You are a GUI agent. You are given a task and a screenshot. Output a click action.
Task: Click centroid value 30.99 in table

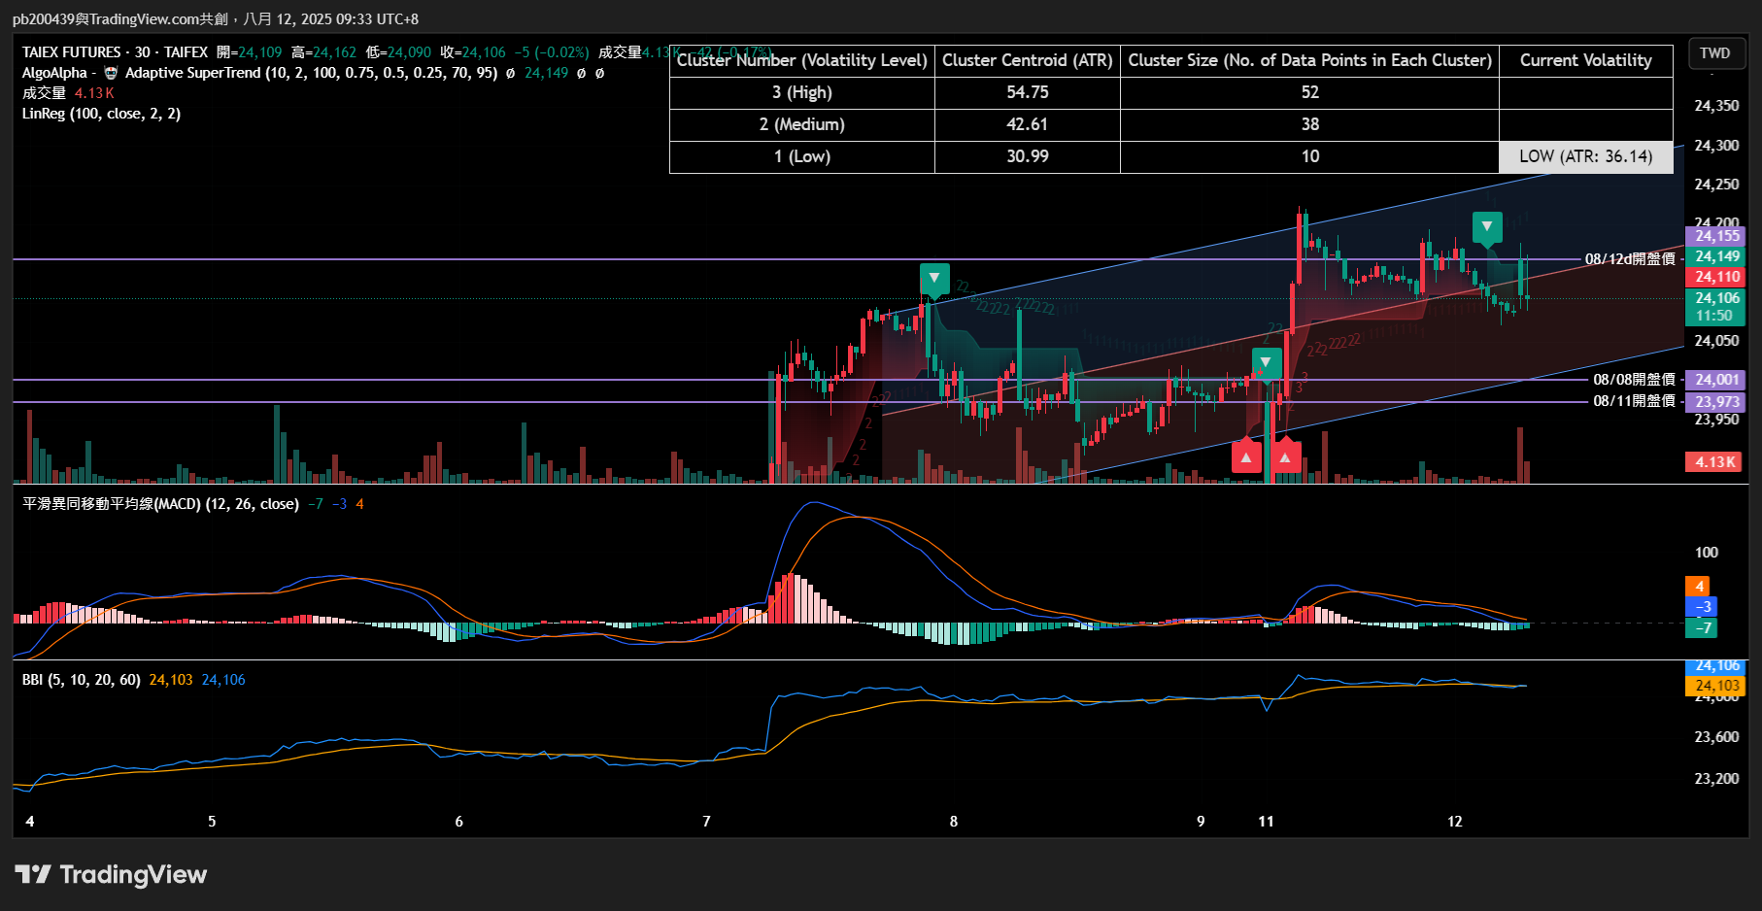1027,156
